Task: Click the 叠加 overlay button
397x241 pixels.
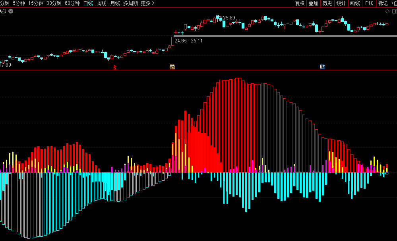Action: pyautogui.click(x=313, y=4)
